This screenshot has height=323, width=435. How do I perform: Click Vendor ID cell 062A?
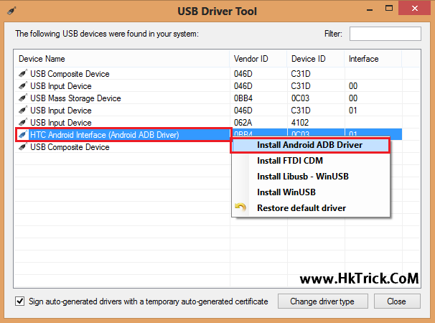click(x=243, y=123)
